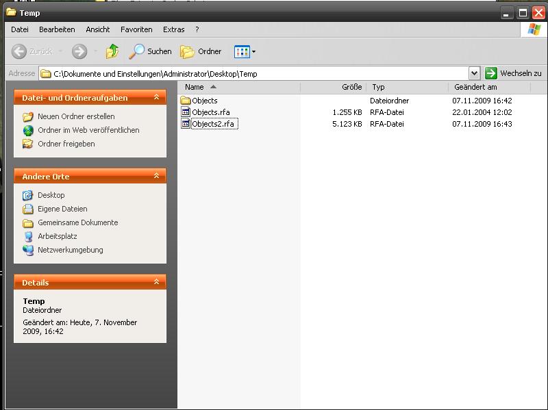This screenshot has height=410, width=548.
Task: Click the Arbeitsplatz computer icon
Action: tap(28, 236)
